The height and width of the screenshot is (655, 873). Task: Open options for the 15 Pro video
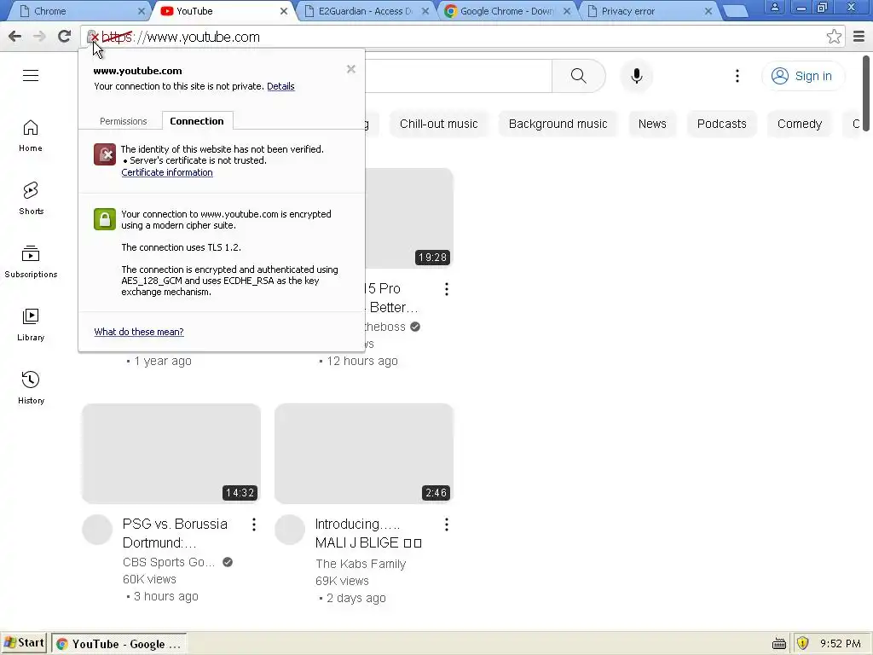pyautogui.click(x=447, y=289)
